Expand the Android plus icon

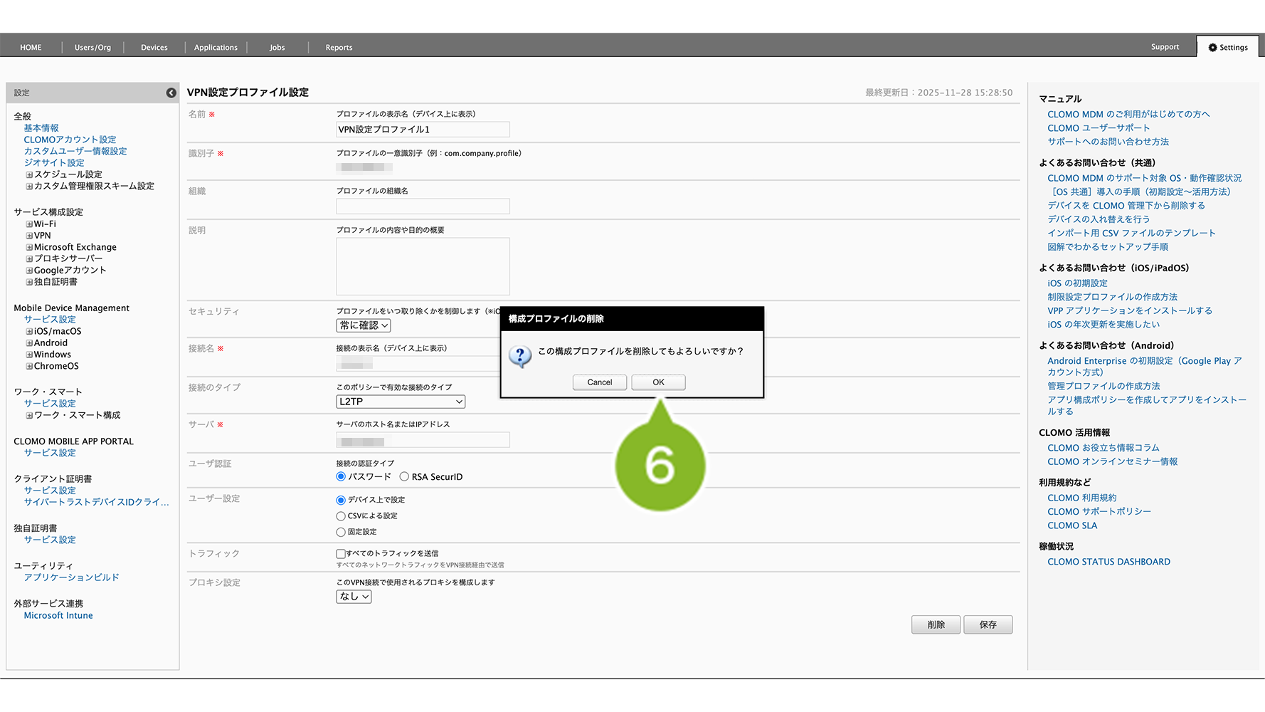29,343
